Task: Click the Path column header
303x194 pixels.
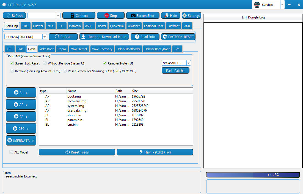Action: 123,91
